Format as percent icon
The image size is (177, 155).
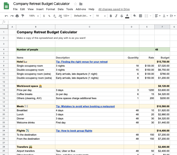tap(49, 16)
